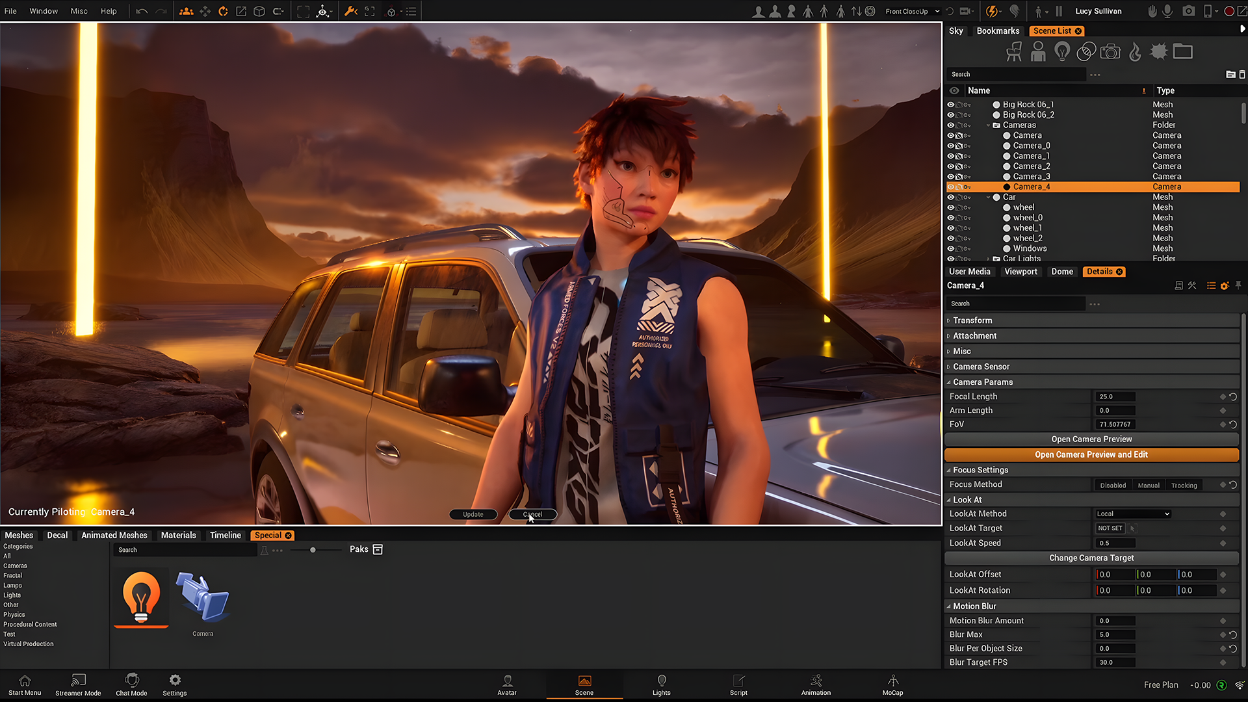Open the Avatar mode in bottom bar
This screenshot has height=702, width=1248.
coord(507,684)
